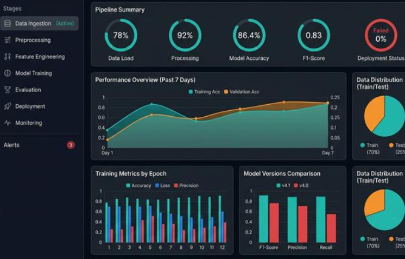Click the Performance Overview (Past 7 Days) title
405x259 pixels.
coord(145,80)
